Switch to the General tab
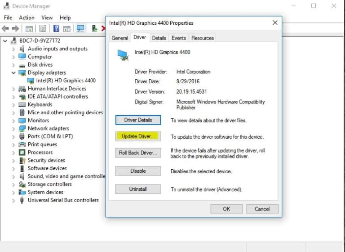Screen dimensions: 345x252 point(119,38)
